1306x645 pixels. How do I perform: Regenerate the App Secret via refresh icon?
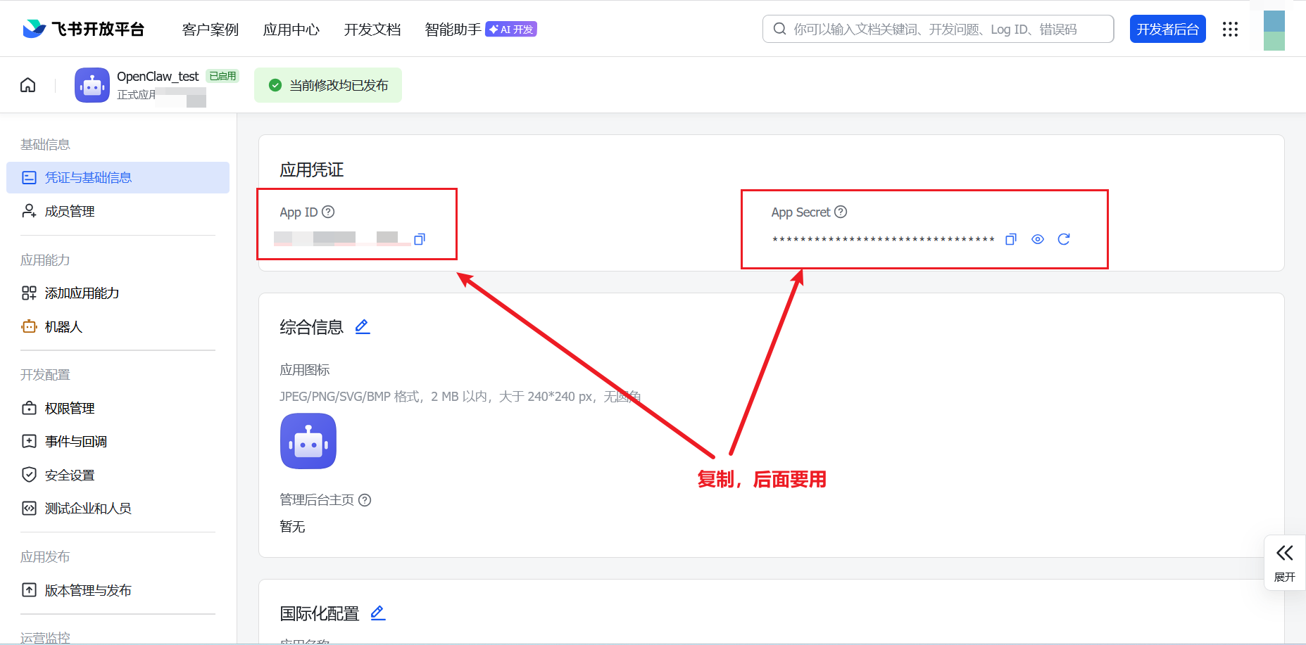tap(1064, 239)
